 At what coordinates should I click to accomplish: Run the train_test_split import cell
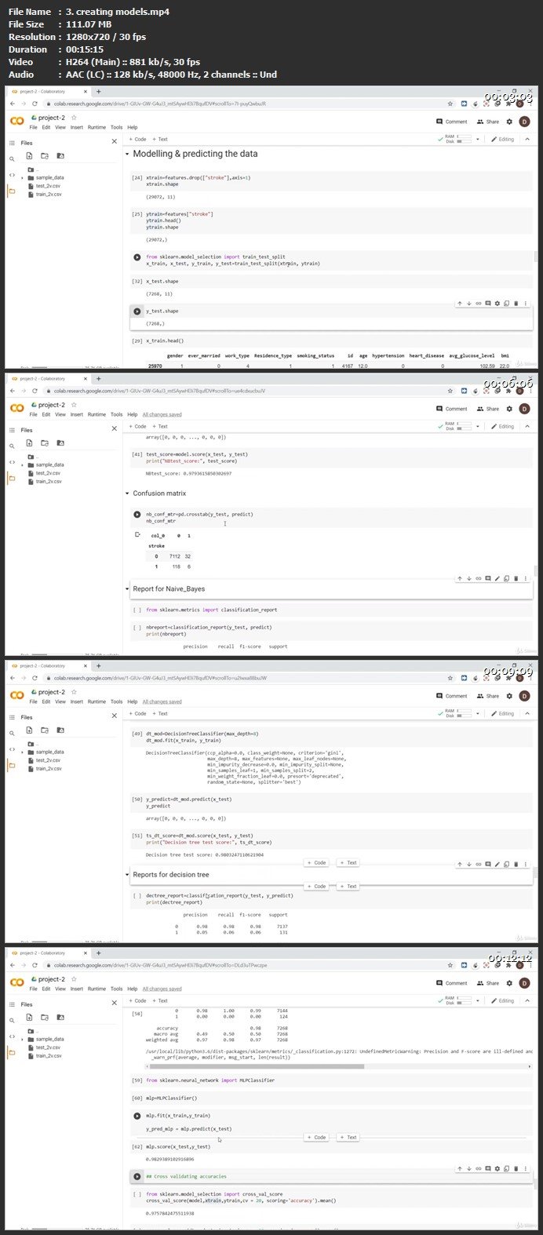point(138,257)
